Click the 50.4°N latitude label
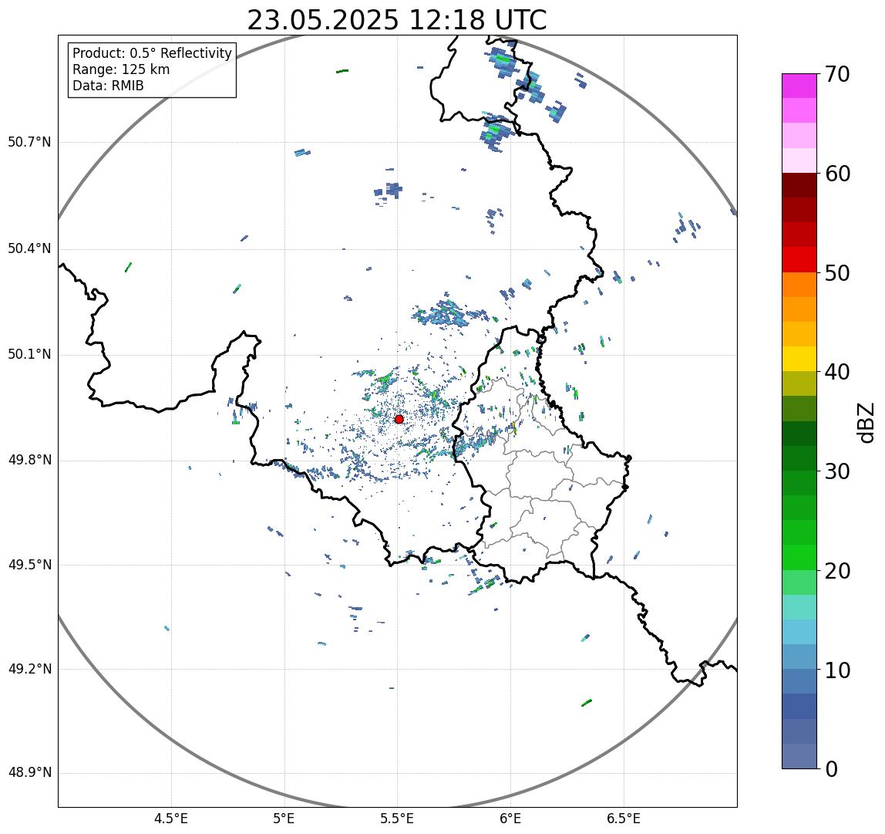885x834 pixels. coord(29,248)
